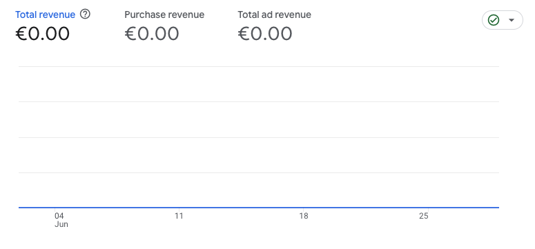Click the €0.00 value under Total revenue

pyautogui.click(x=43, y=34)
